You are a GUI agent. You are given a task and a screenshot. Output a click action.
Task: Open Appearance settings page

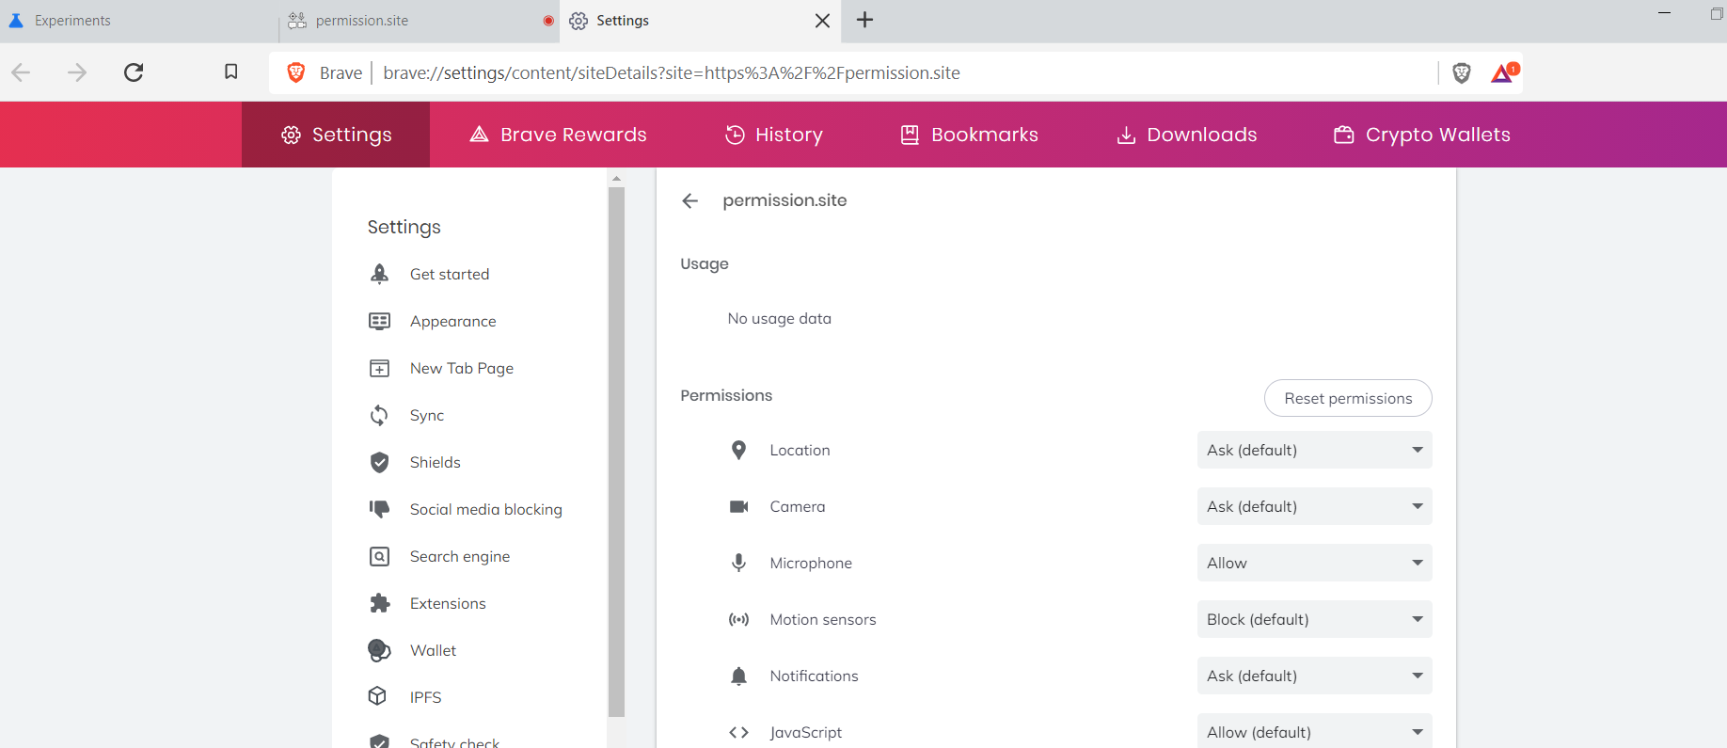[x=452, y=321]
